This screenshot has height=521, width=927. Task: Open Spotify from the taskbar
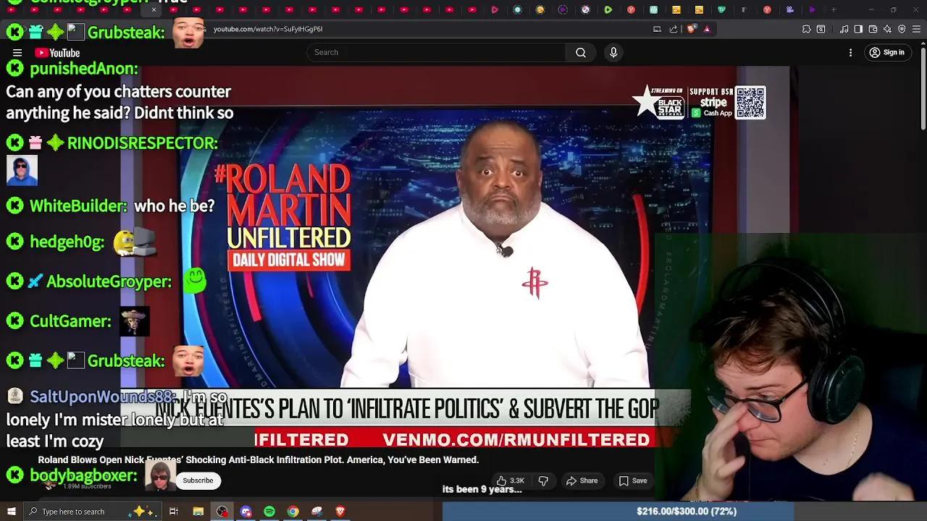[x=269, y=512]
